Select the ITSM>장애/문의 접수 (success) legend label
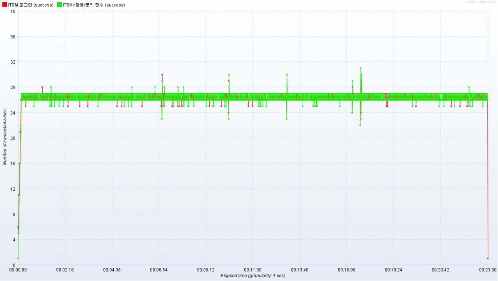The image size is (498, 281). pos(94,5)
